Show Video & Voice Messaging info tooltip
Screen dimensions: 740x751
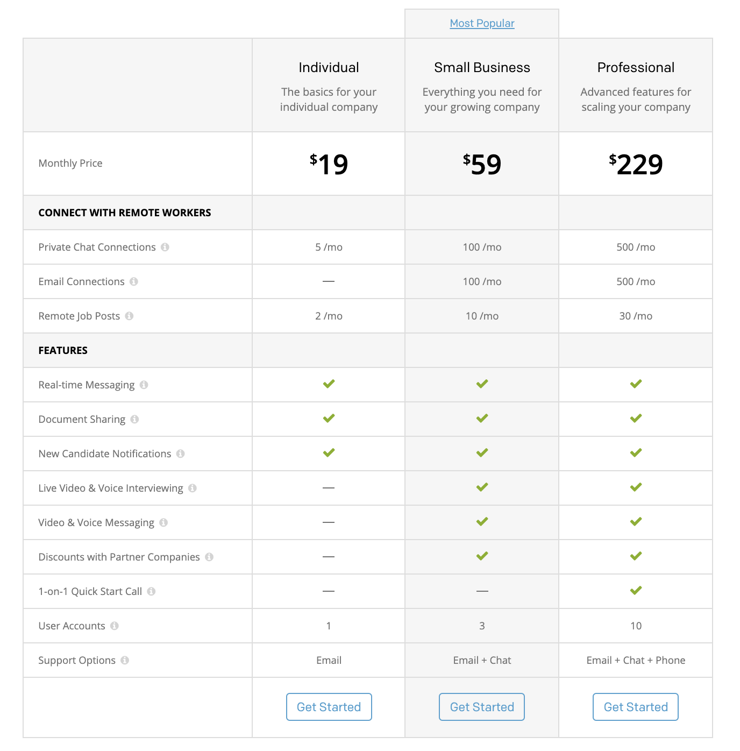point(163,522)
